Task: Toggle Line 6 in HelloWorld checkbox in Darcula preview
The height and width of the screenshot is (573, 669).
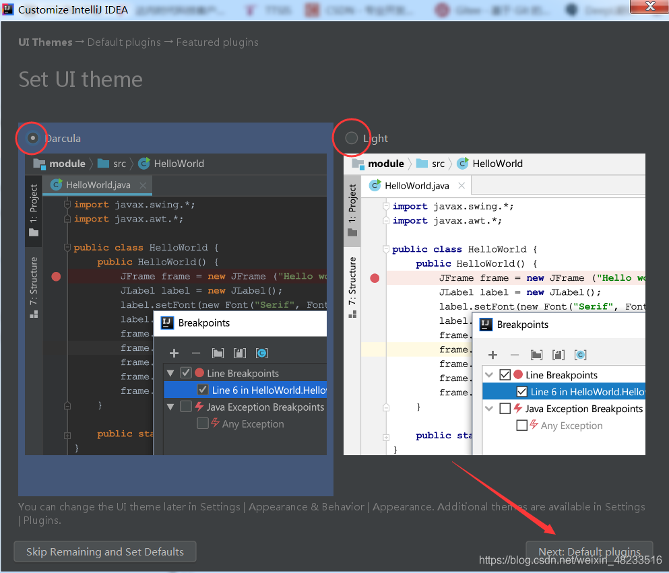Action: (203, 390)
